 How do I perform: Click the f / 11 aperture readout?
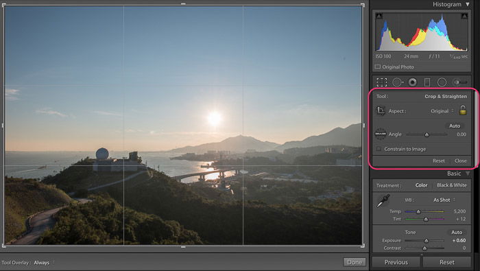(x=434, y=56)
